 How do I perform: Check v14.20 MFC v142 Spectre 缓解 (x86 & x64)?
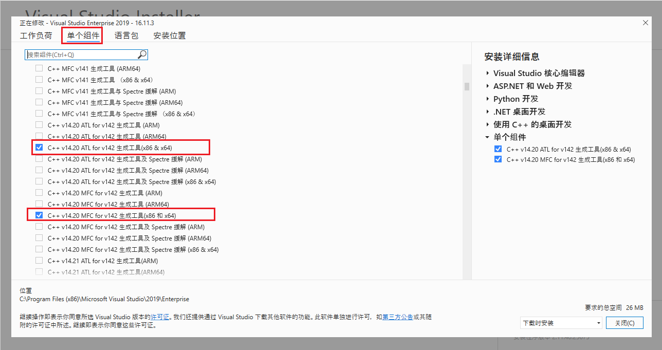click(x=39, y=249)
